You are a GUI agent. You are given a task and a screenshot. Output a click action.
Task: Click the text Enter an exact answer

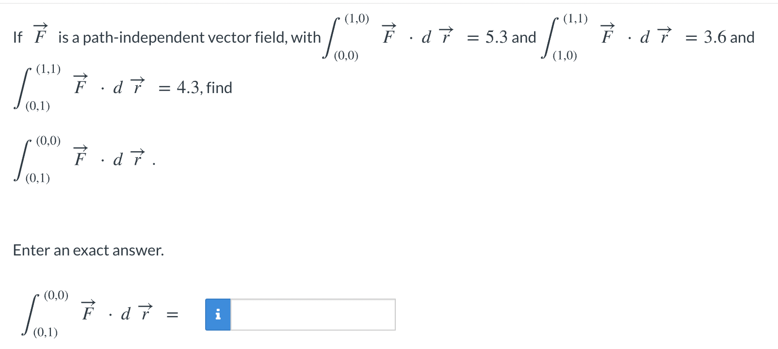89,250
